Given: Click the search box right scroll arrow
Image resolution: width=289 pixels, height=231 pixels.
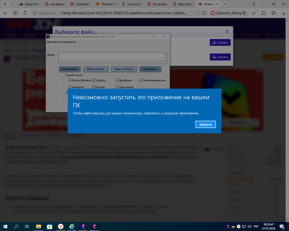Looking at the screenshot, I should point(161,62).
